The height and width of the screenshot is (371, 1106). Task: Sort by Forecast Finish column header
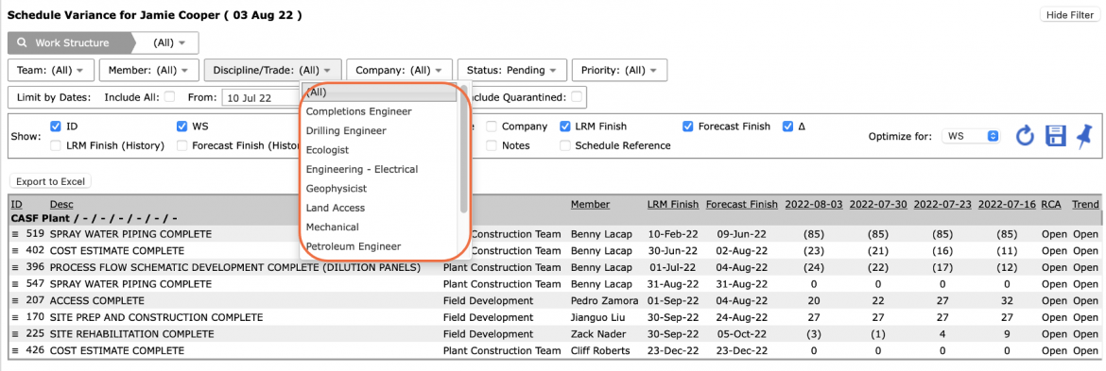tap(741, 204)
